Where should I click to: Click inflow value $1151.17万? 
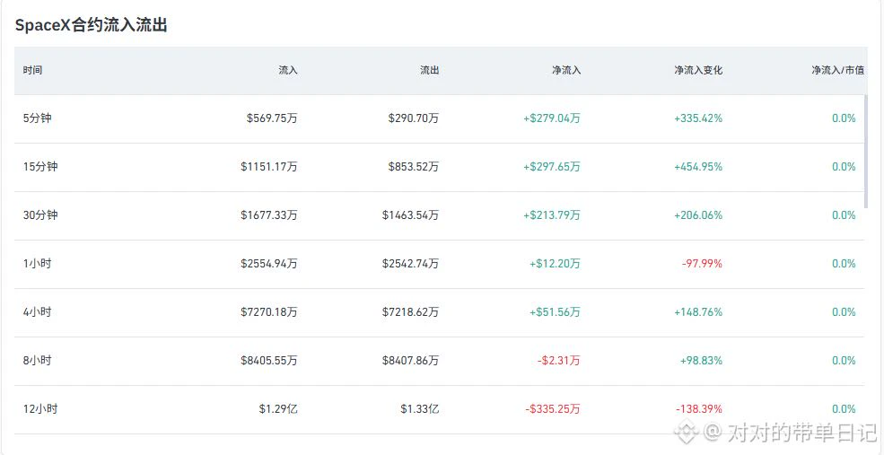pyautogui.click(x=269, y=167)
